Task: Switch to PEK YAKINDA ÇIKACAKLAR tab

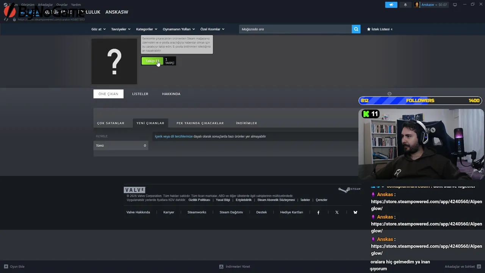Action: [200, 123]
